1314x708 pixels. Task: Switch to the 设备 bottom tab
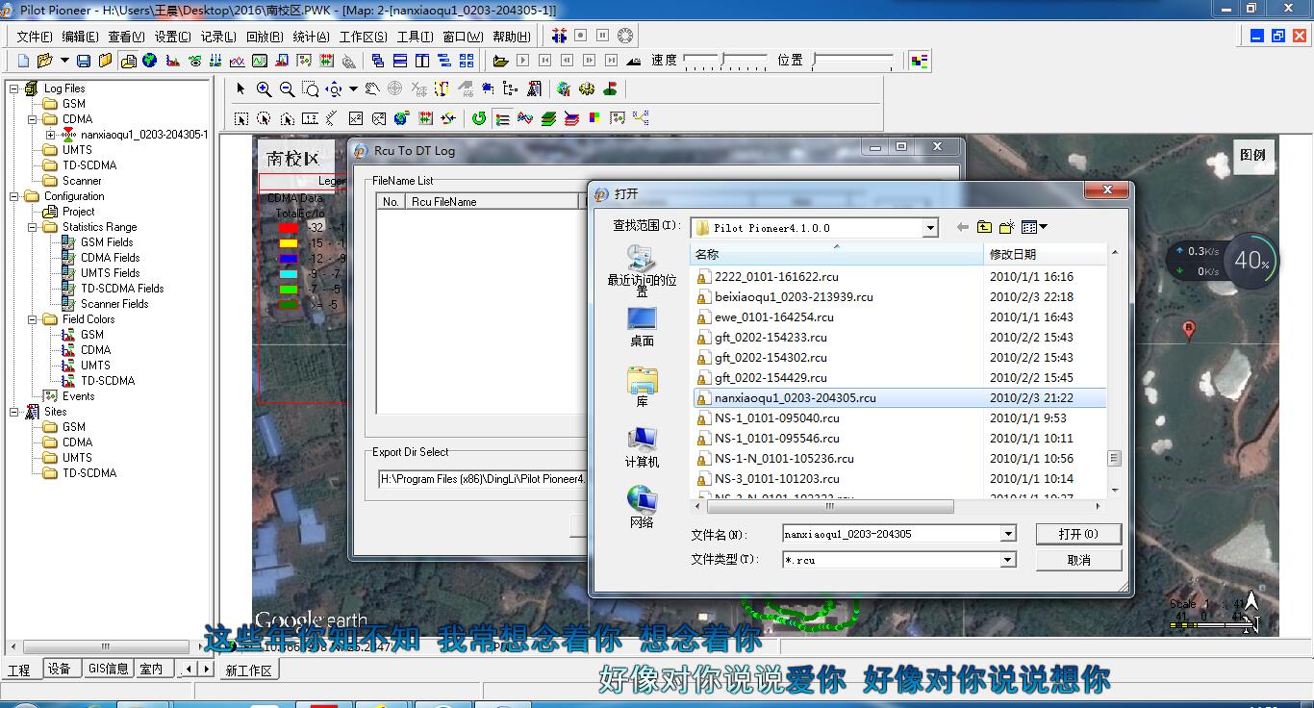coord(60,669)
